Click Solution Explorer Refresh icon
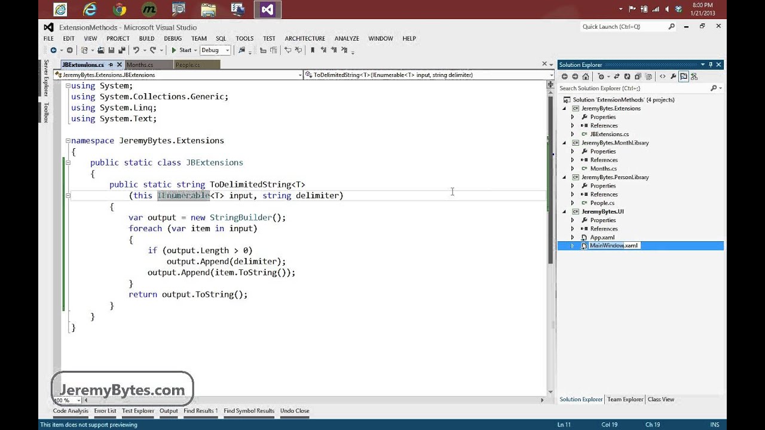765x430 pixels. (627, 76)
